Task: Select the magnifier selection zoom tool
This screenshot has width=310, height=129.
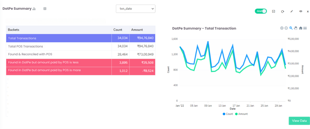Action: coord(291,28)
